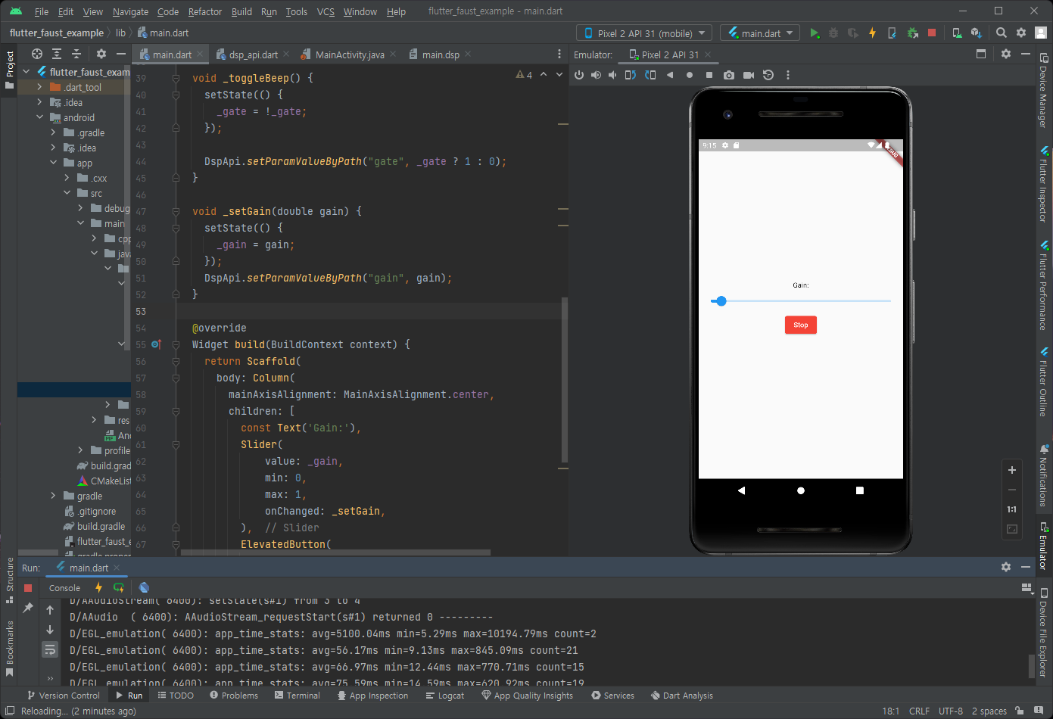Screen dimensions: 1053x719
Task: Expand the debug folder
Action: coord(80,208)
